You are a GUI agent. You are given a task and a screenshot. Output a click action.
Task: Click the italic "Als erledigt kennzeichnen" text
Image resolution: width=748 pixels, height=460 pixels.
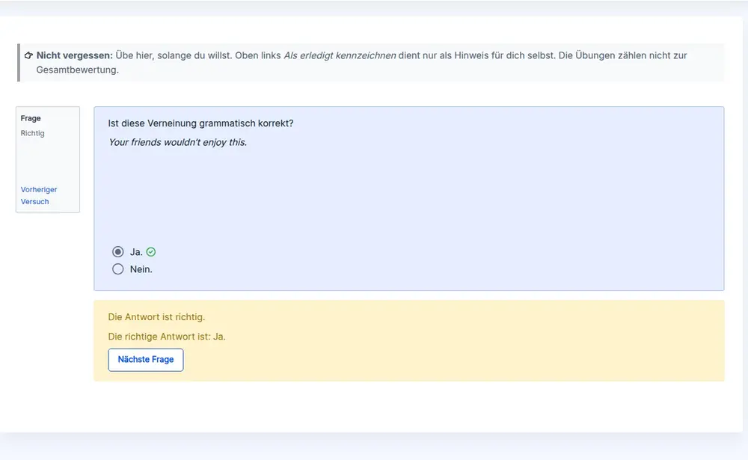340,55
